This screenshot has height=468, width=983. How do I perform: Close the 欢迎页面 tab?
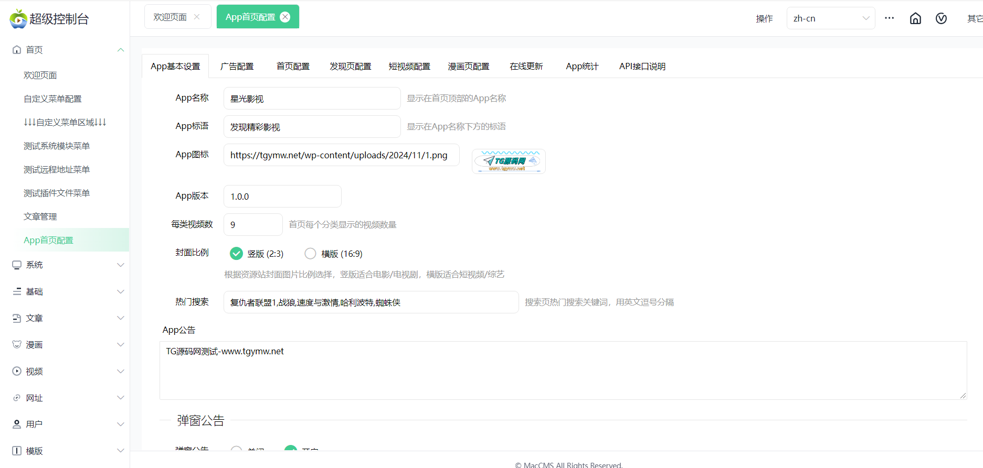point(197,17)
